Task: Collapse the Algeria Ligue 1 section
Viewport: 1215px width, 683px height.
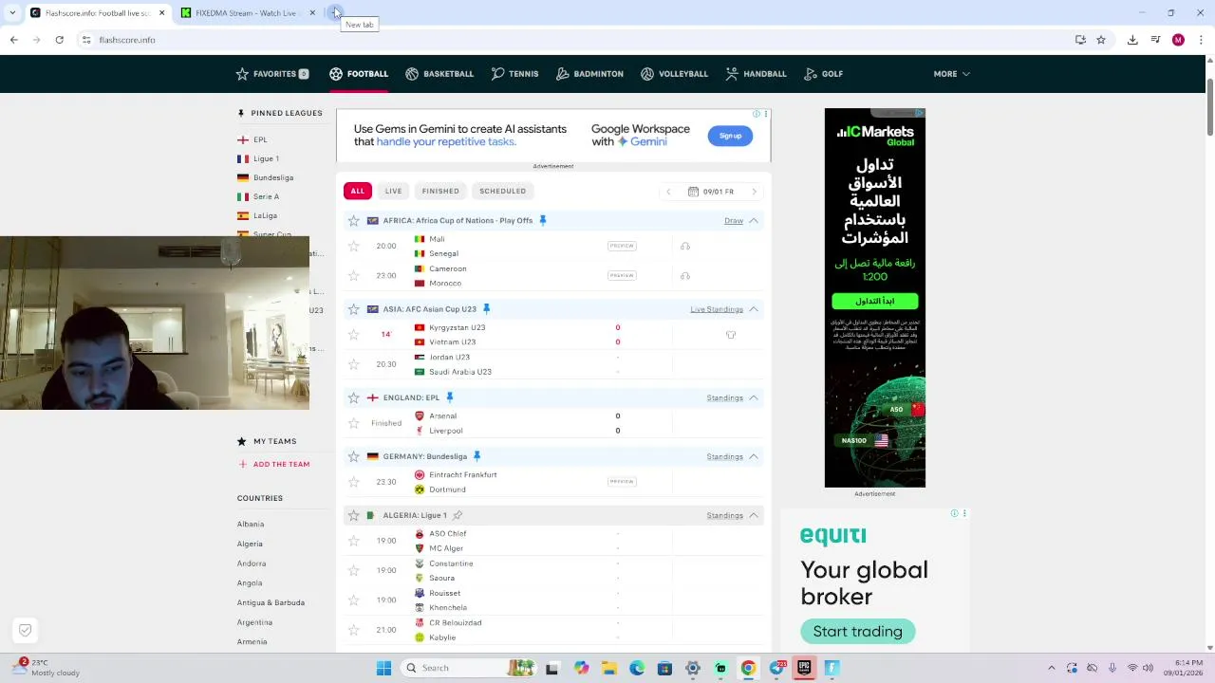Action: [754, 515]
